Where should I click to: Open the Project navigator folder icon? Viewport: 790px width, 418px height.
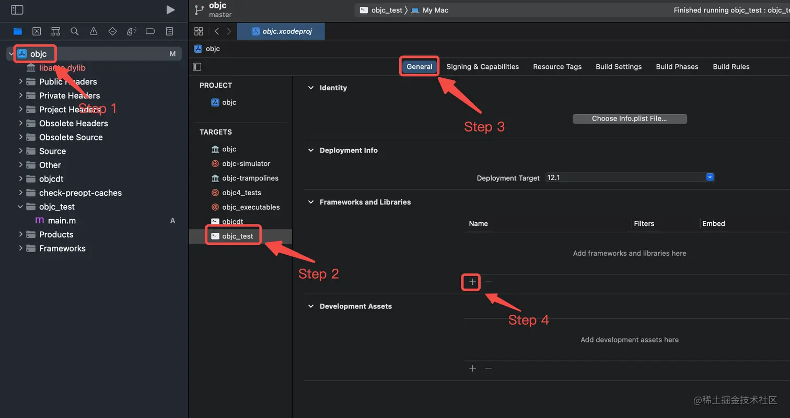(x=18, y=31)
